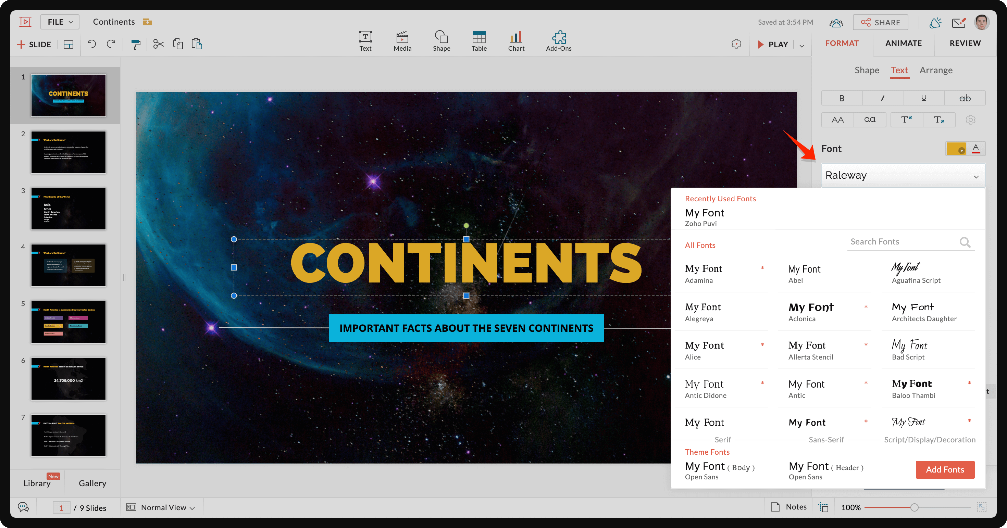
Task: Insert Media into the slide
Action: [x=402, y=41]
